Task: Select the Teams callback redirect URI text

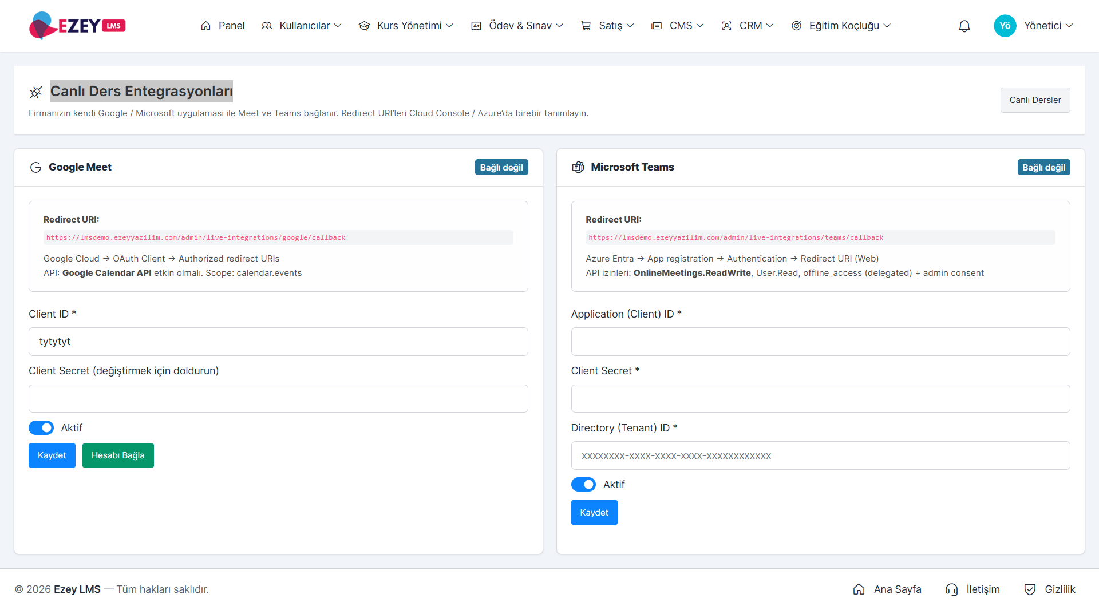Action: click(736, 237)
